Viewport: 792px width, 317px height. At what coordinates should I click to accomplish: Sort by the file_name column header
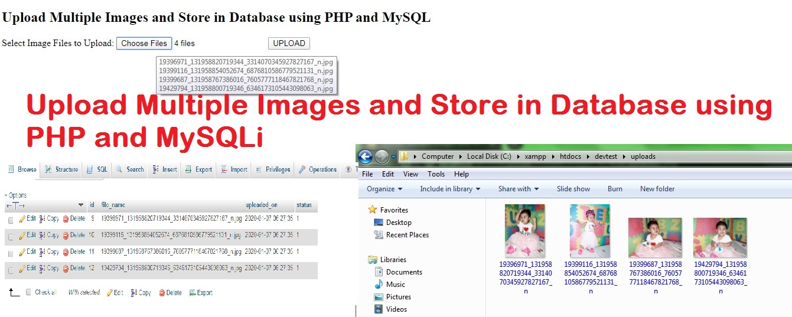pyautogui.click(x=113, y=205)
